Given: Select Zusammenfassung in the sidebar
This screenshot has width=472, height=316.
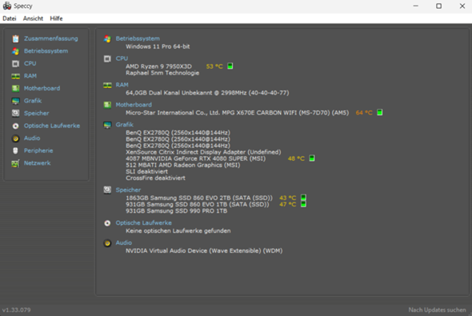Looking at the screenshot, I should [x=51, y=38].
